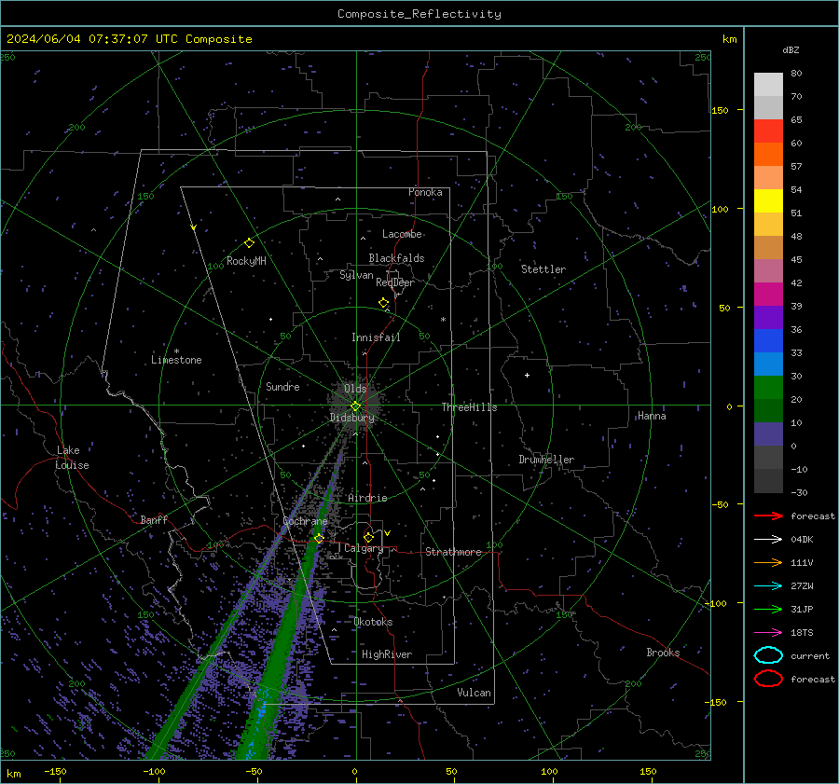
Task: Click the magenta 18TS arrow legend icon
Action: tap(768, 633)
